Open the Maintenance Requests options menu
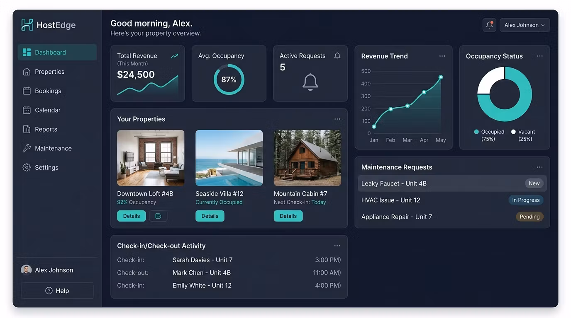 click(x=539, y=167)
